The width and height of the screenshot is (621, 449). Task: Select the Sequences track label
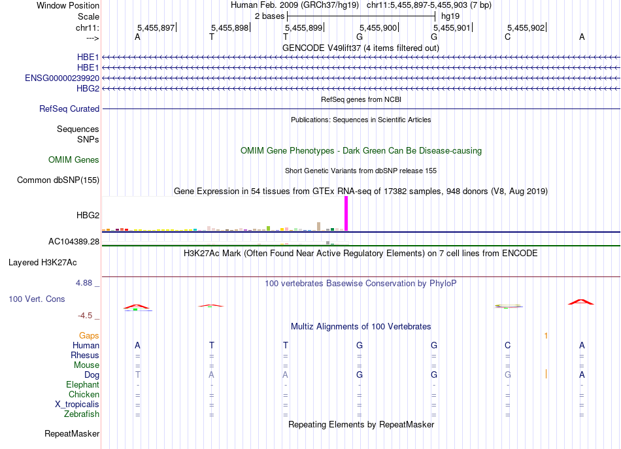tap(78, 129)
